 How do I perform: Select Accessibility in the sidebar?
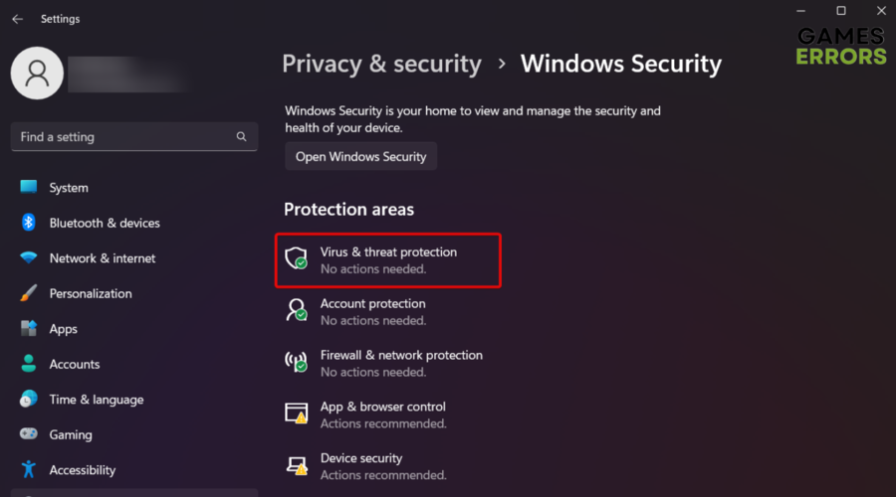tap(83, 470)
